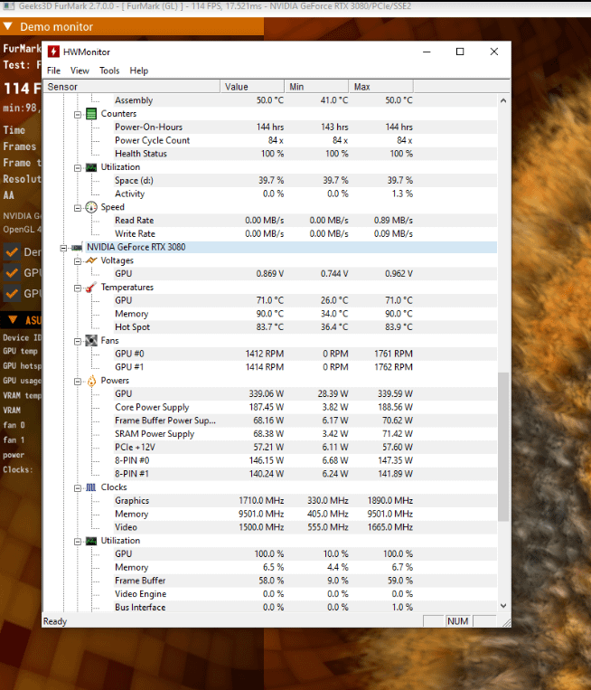This screenshot has height=690, width=591.
Task: Select the Graphics clock row
Action: point(305,500)
